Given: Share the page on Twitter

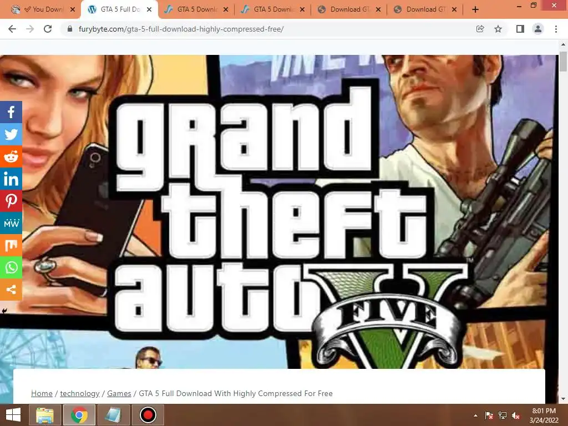Looking at the screenshot, I should pos(11,134).
